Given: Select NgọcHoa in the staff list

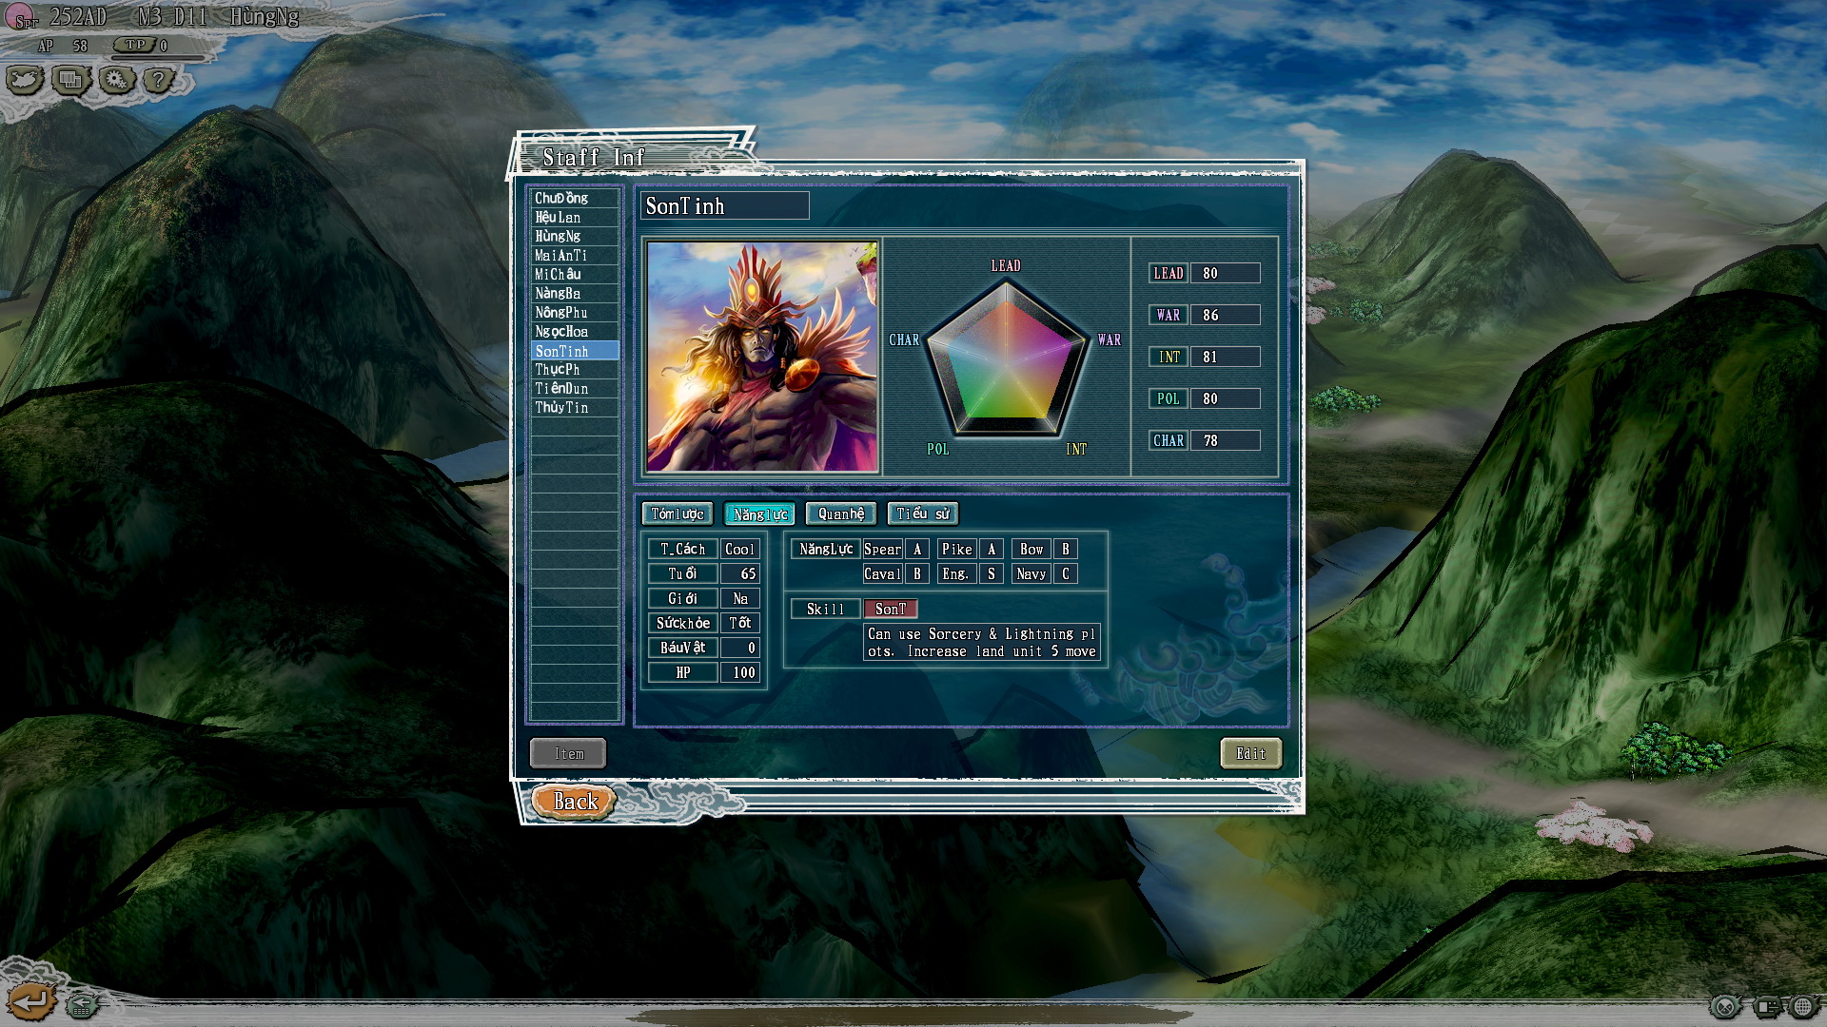Looking at the screenshot, I should [575, 331].
